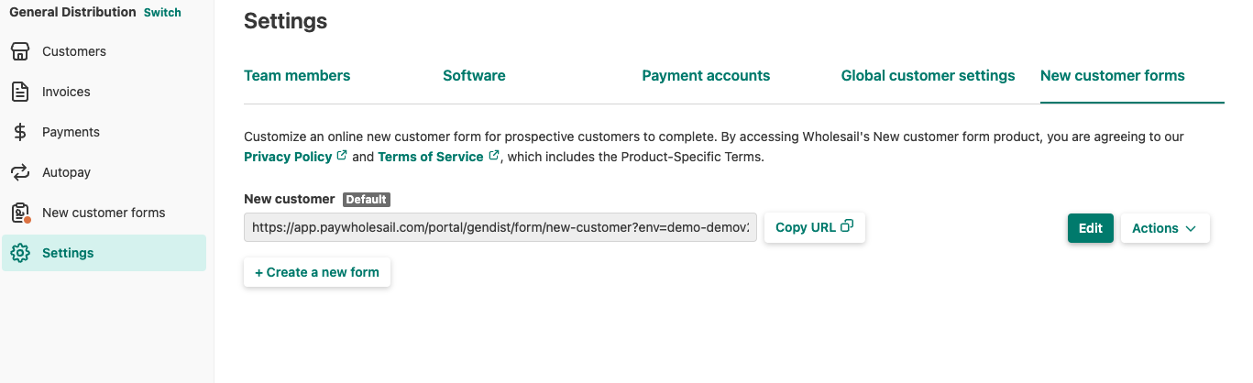Select the Payment accounts tab
1253x383 pixels.
706,76
